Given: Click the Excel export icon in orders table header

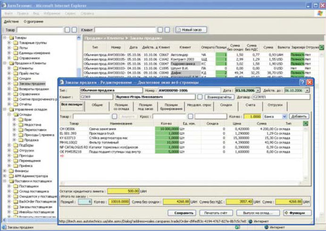Looking at the screenshot, I should 321,48.
